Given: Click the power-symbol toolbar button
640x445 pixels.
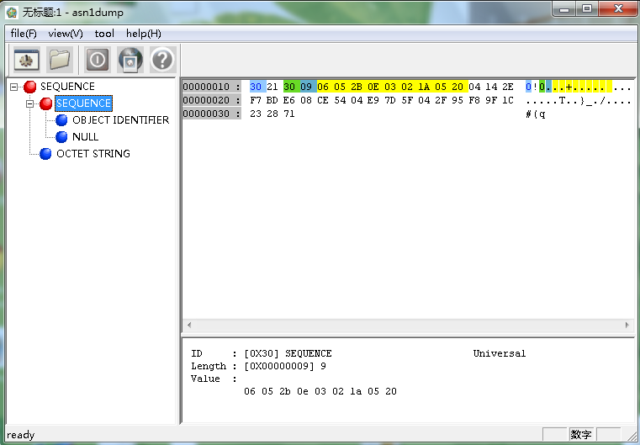Looking at the screenshot, I should coord(98,60).
